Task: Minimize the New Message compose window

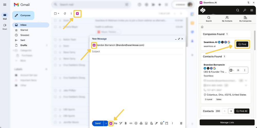Action: 176,39
